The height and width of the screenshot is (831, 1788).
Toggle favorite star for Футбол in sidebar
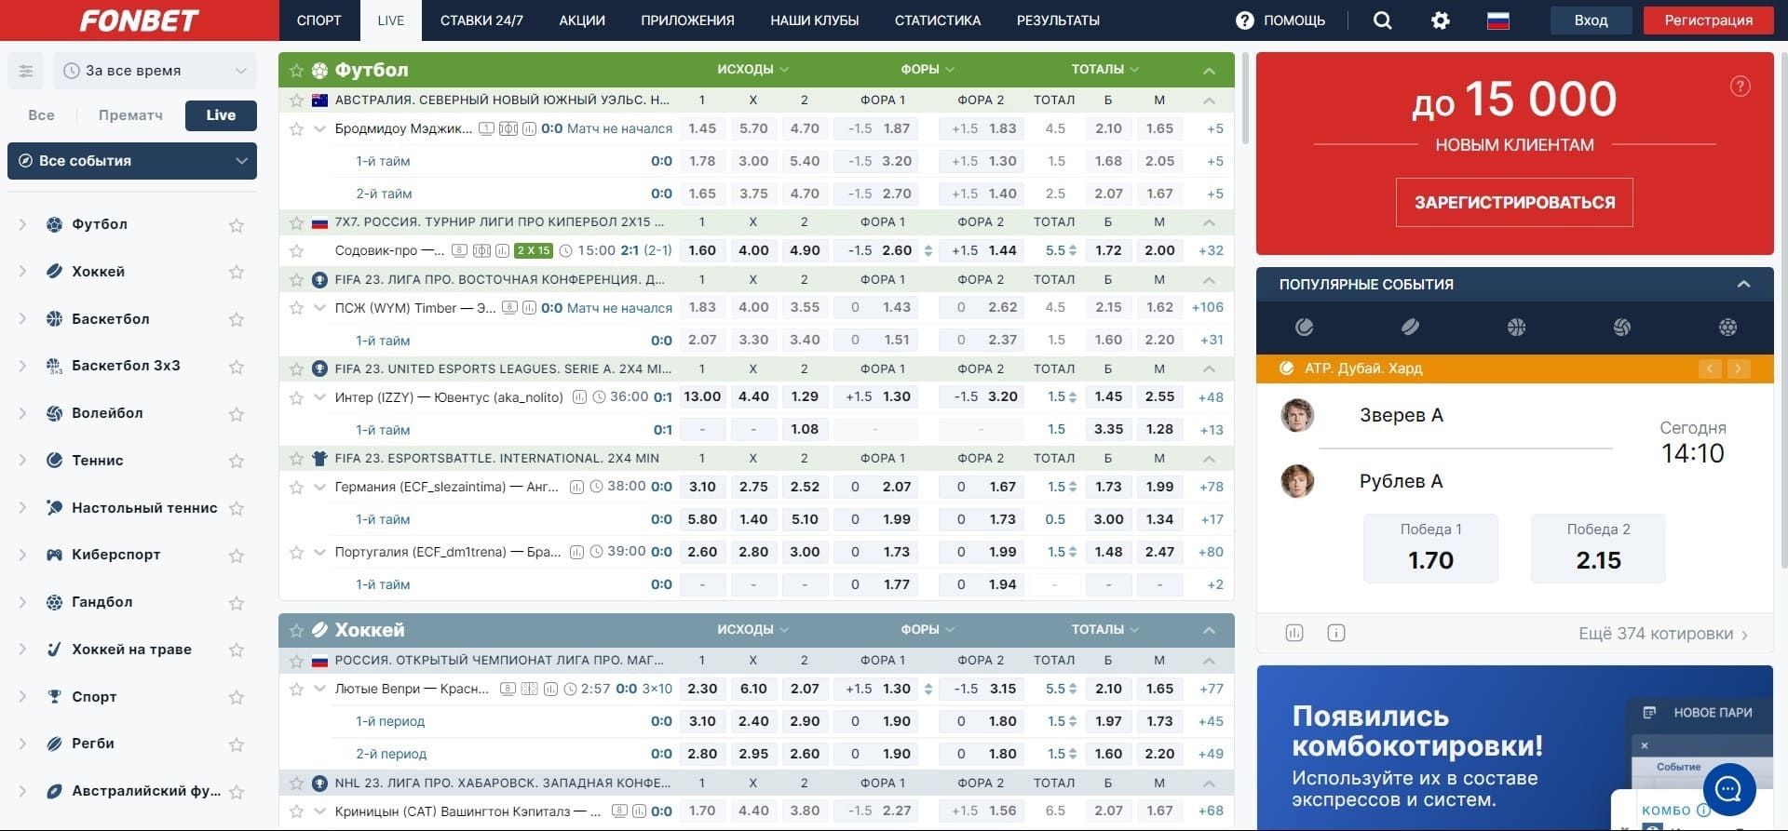coord(237,225)
